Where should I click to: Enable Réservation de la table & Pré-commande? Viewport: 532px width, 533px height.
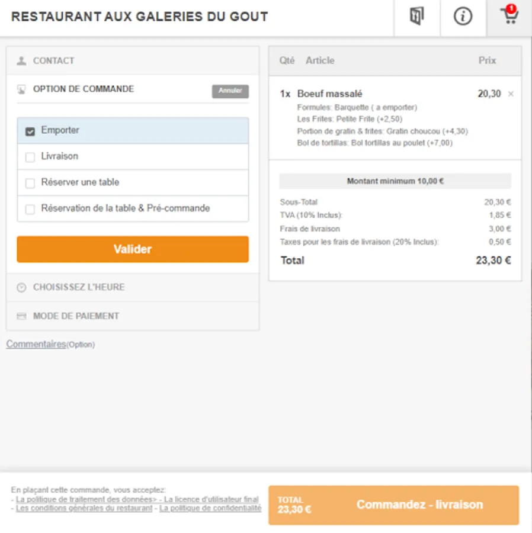(x=30, y=210)
